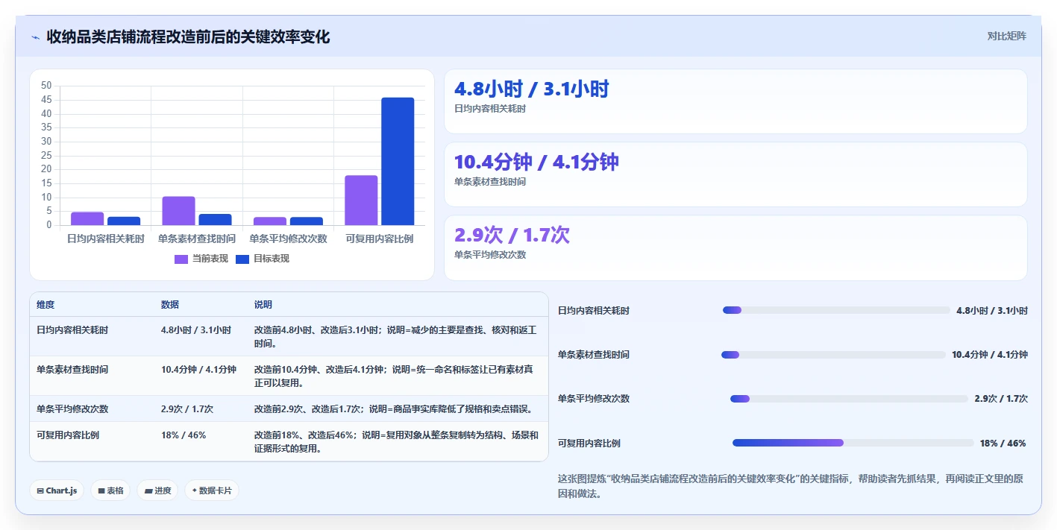1057x530 pixels.
Task: Click the 数据 table column header
Action: [170, 305]
